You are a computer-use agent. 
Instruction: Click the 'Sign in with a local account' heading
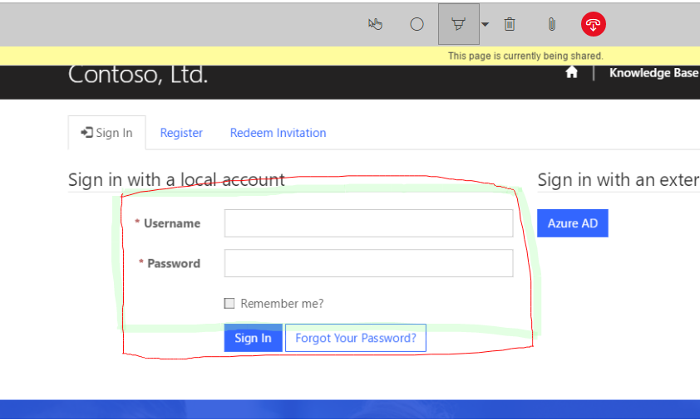click(x=176, y=180)
